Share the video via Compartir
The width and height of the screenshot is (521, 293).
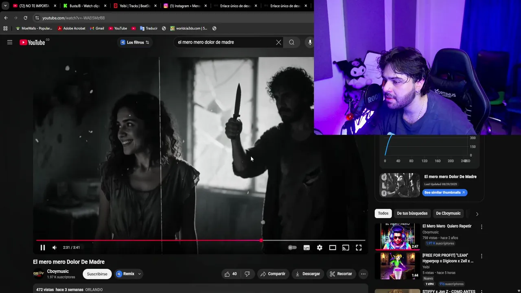(x=273, y=274)
